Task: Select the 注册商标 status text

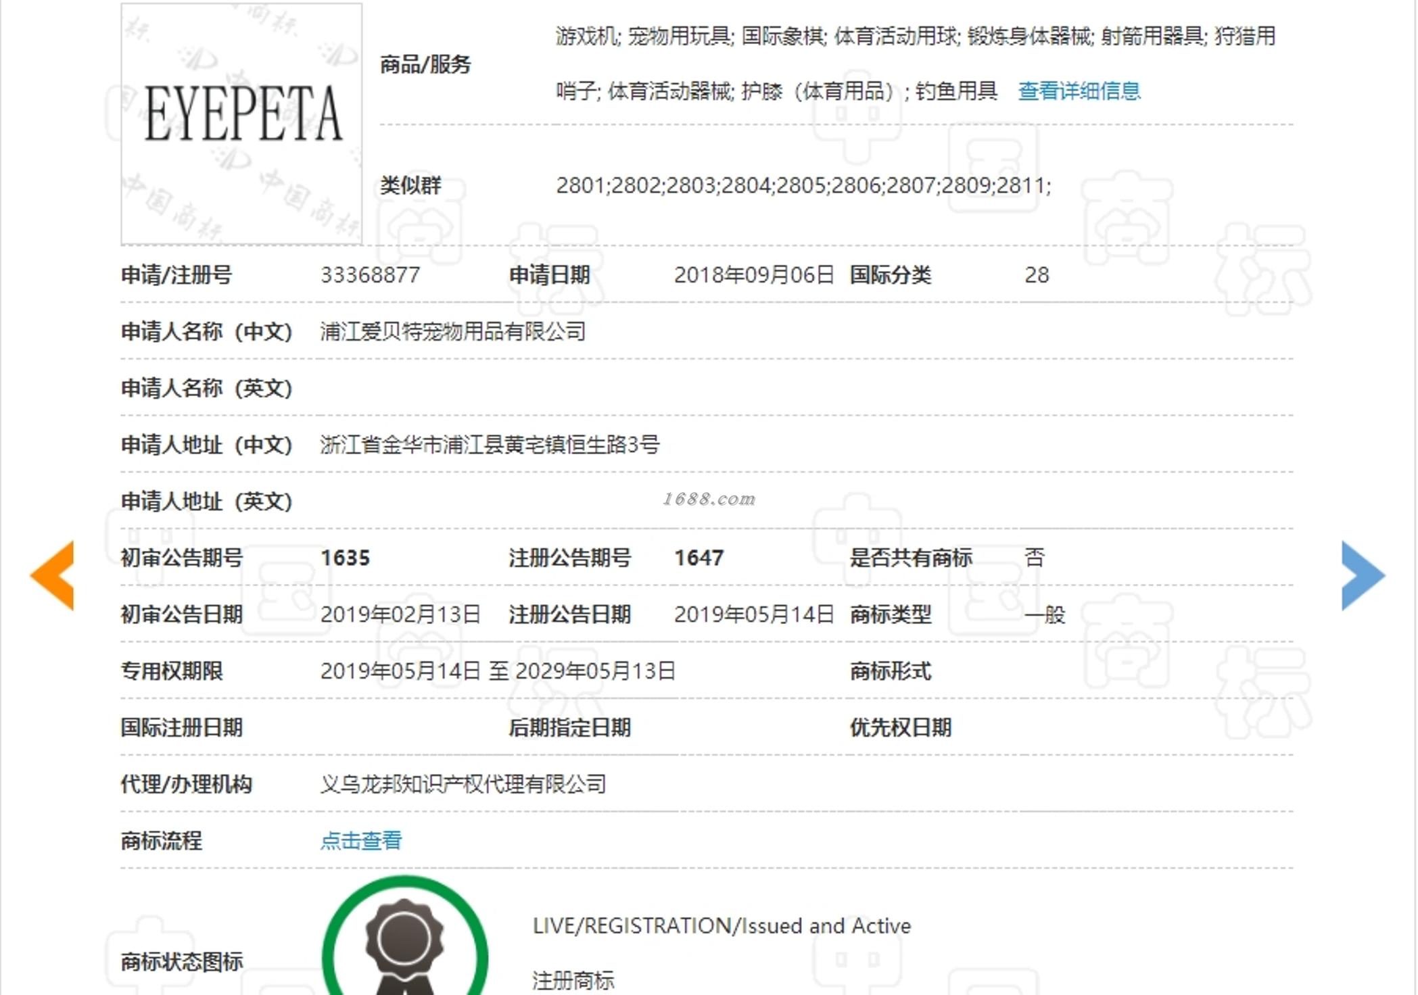Action: click(x=573, y=981)
